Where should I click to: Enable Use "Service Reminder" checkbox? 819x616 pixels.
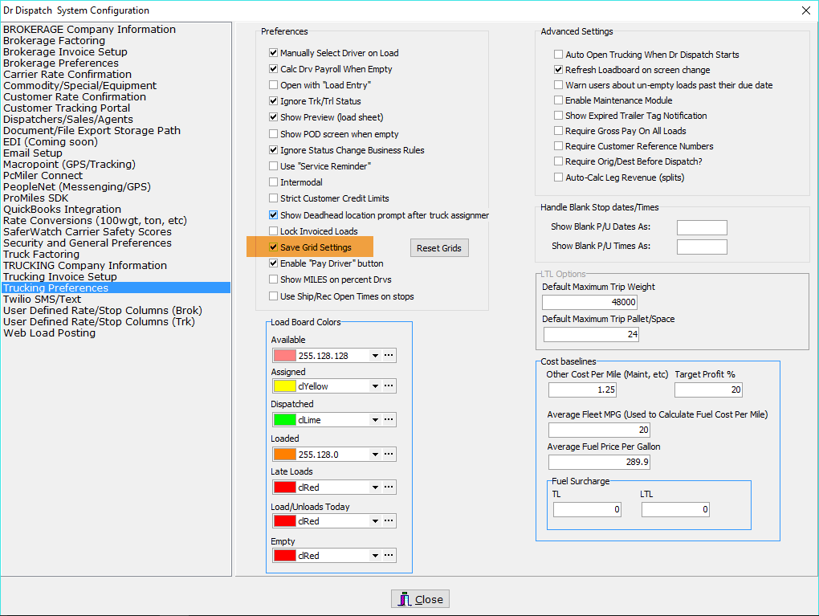coord(273,166)
